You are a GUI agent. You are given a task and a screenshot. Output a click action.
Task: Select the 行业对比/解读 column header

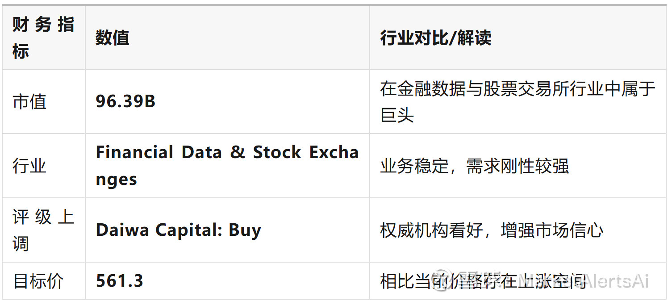(x=436, y=38)
